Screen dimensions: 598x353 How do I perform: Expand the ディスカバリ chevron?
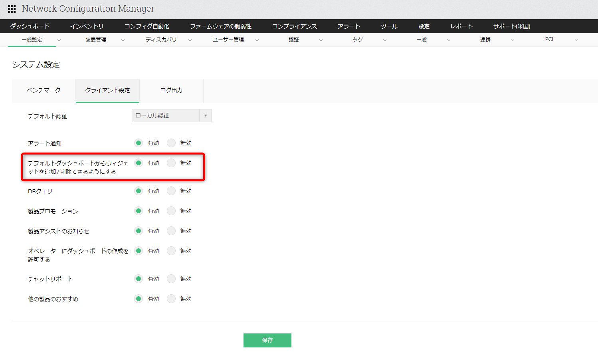pyautogui.click(x=190, y=40)
